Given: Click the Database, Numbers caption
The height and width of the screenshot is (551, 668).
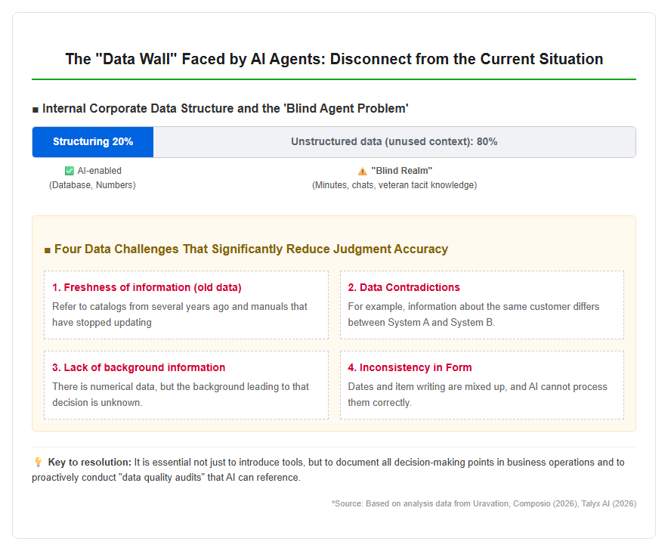Looking at the screenshot, I should (x=92, y=185).
